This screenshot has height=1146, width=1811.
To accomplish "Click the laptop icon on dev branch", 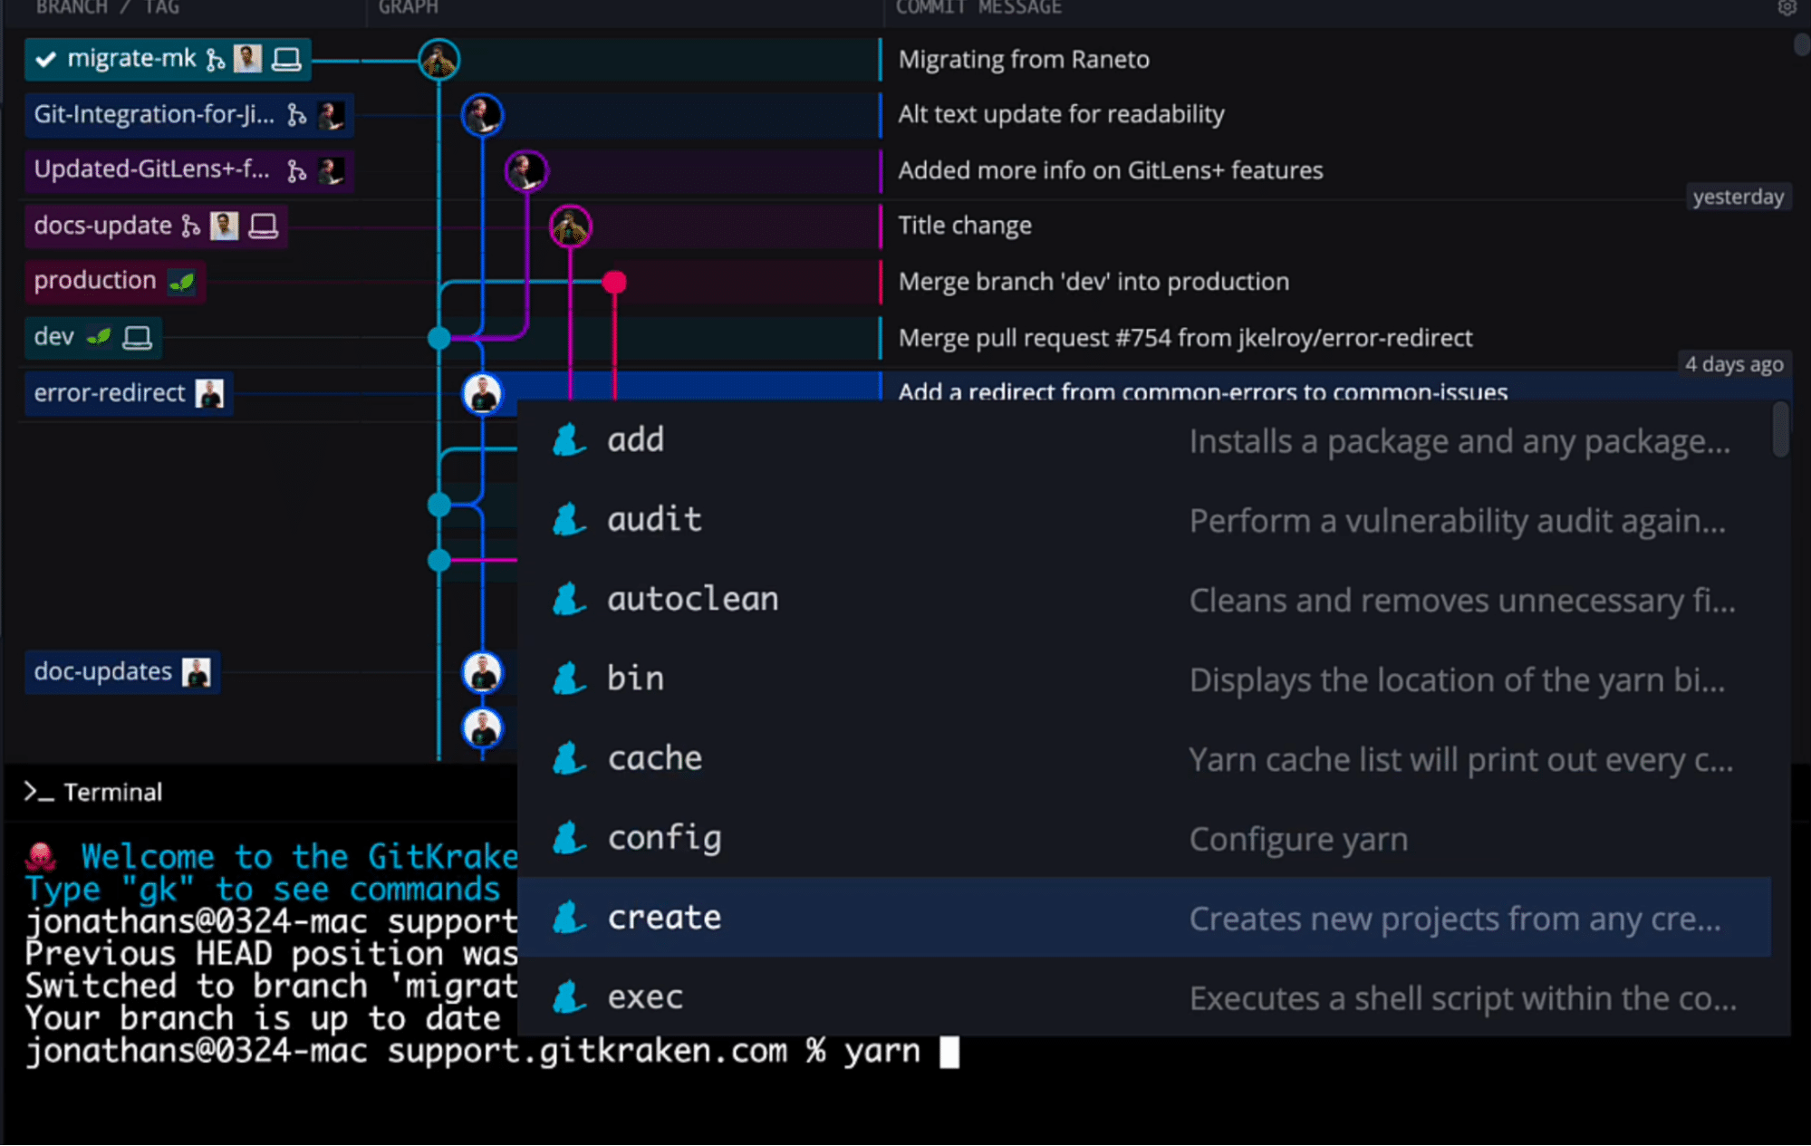I will [x=138, y=338].
